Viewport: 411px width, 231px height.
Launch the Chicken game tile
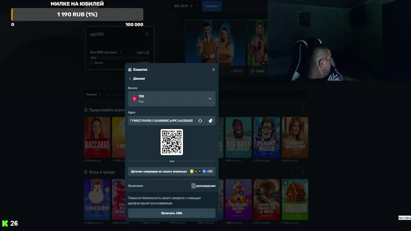point(97,200)
